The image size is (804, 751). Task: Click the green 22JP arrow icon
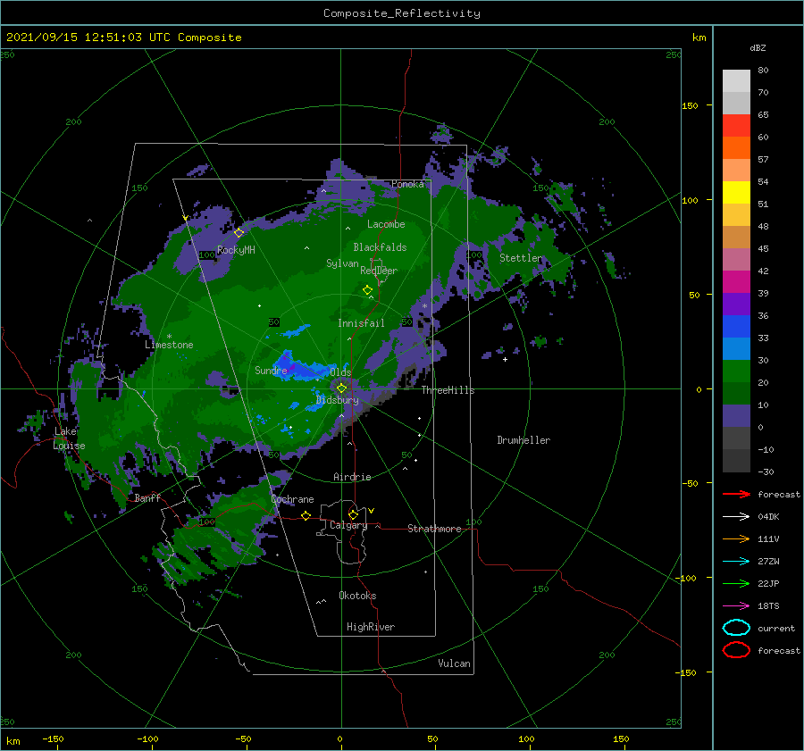click(736, 583)
